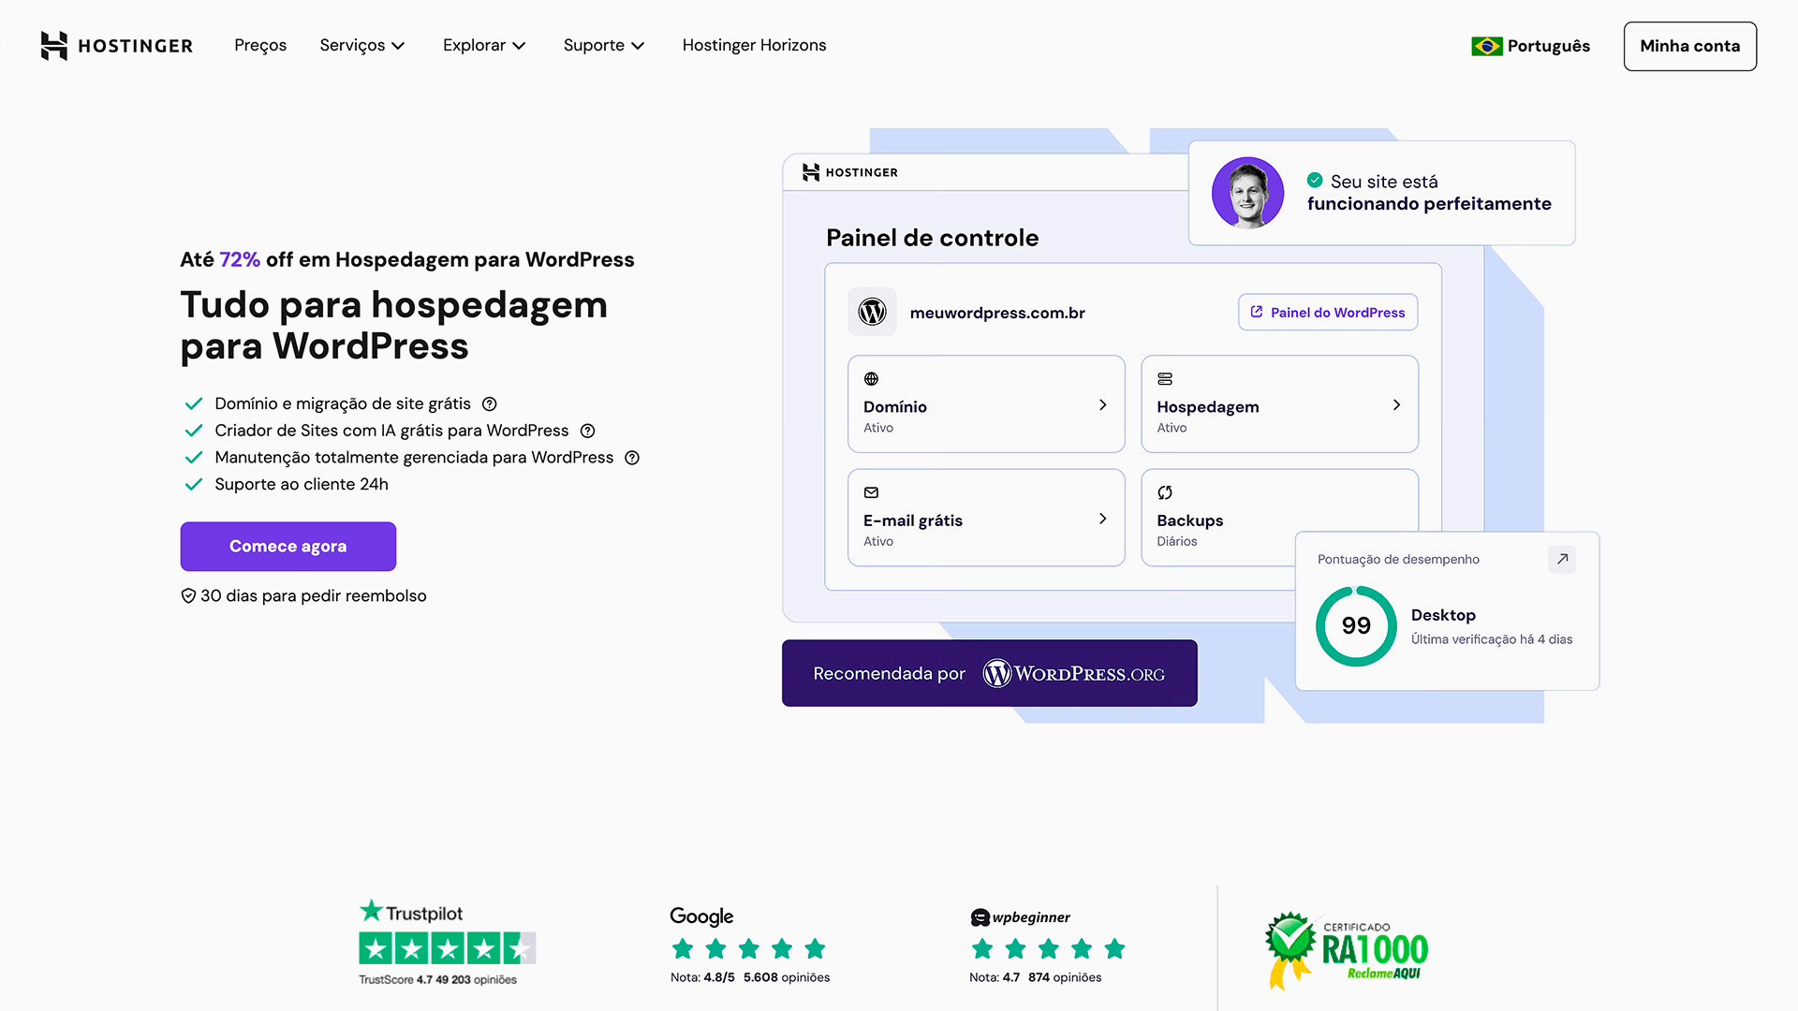Click the RA1000 ReclameAQUI certificate badge

1347,950
